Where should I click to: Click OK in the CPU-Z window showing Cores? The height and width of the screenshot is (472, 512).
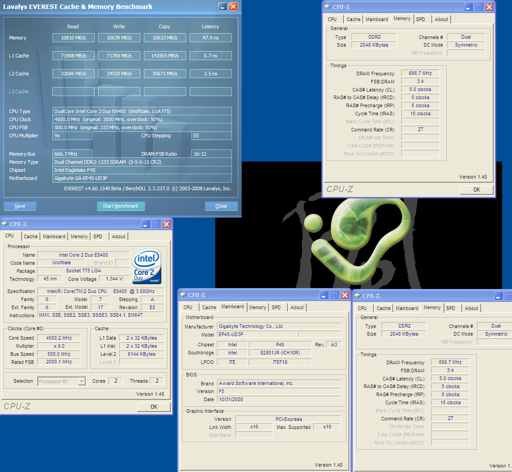154,407
